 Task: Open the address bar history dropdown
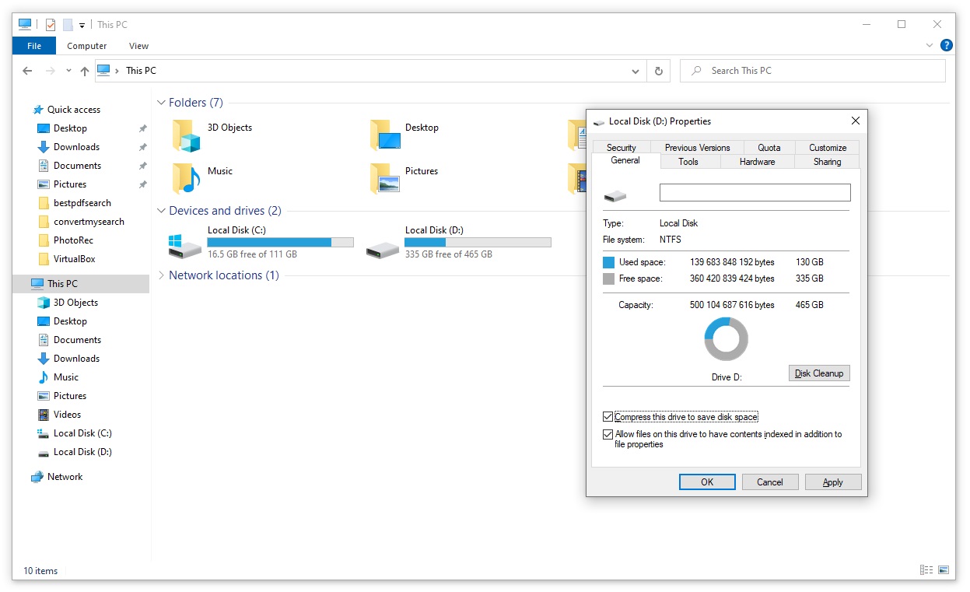point(636,71)
